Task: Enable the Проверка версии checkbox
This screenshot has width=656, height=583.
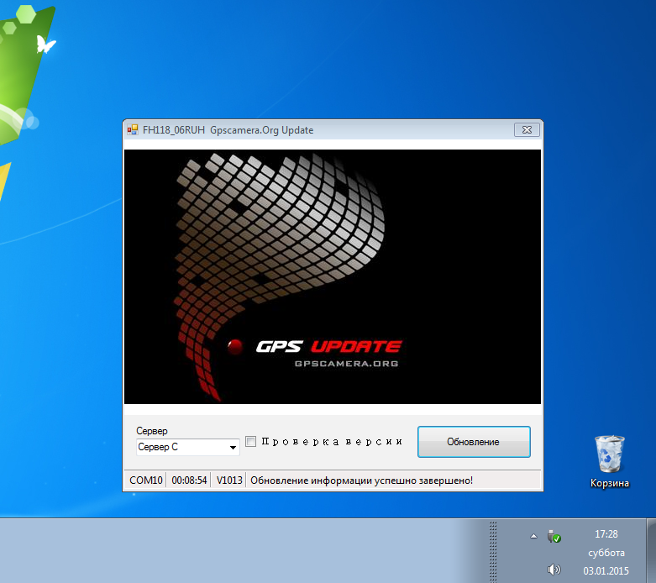Action: click(x=250, y=441)
